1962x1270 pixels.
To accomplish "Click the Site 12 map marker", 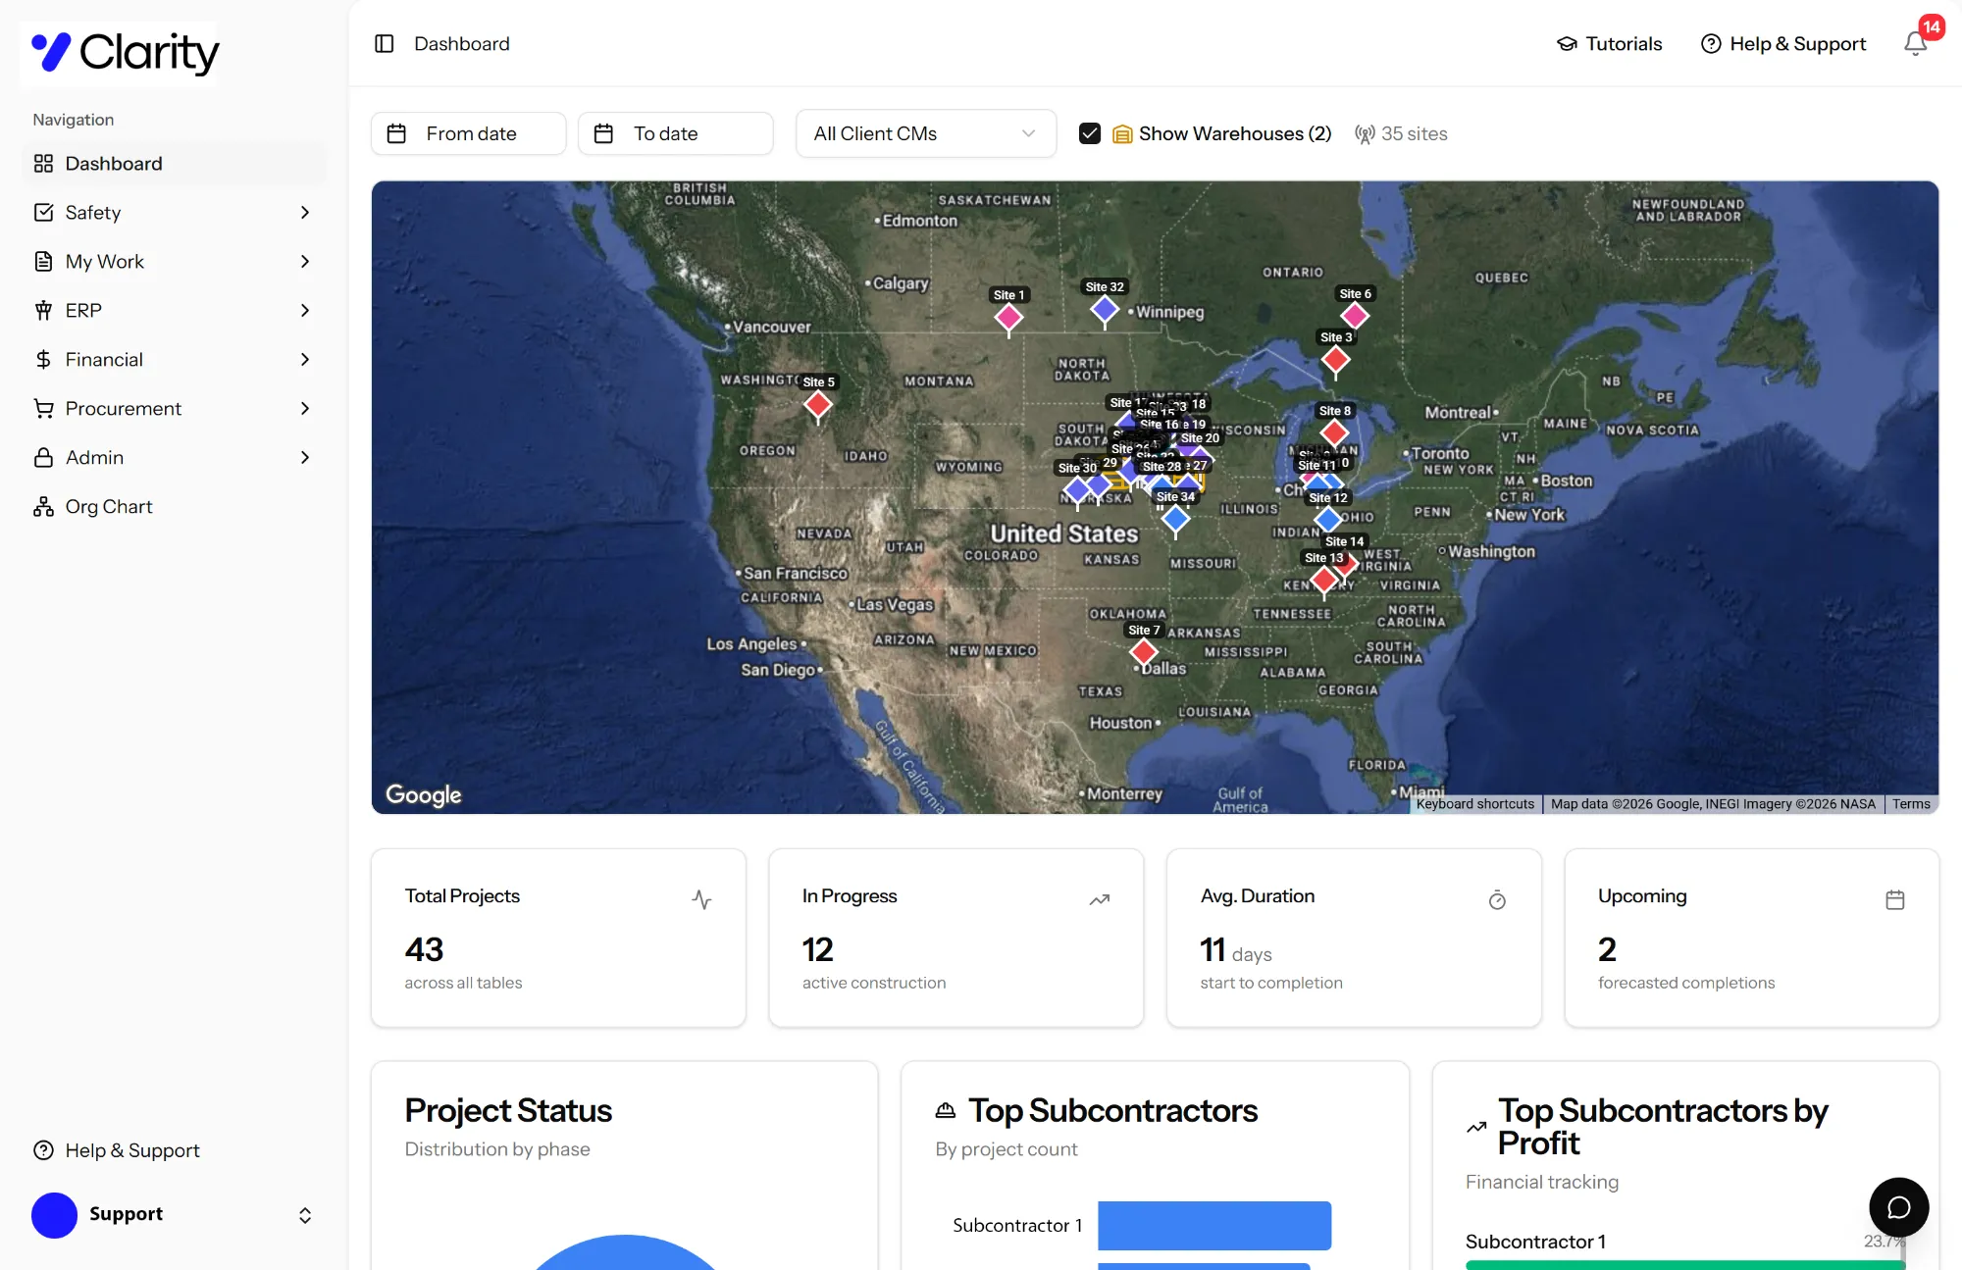I will 1328,519.
